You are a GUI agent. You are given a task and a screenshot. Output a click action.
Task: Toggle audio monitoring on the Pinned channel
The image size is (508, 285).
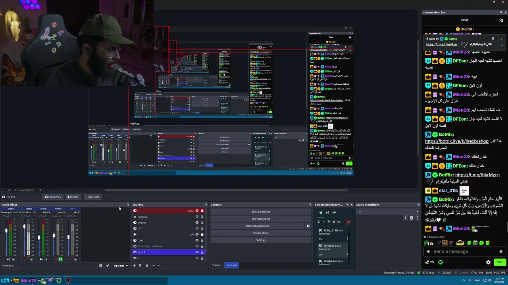click(60, 259)
